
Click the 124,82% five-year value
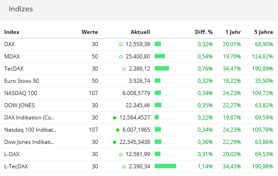click(x=263, y=57)
